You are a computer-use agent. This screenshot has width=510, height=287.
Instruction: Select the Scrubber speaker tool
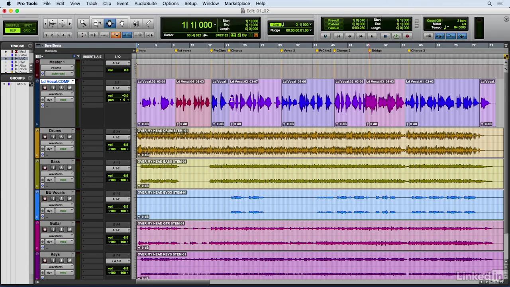pyautogui.click(x=136, y=24)
